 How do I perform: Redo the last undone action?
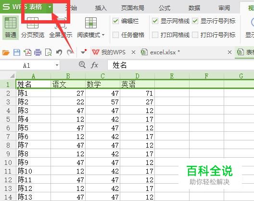coord(70,52)
